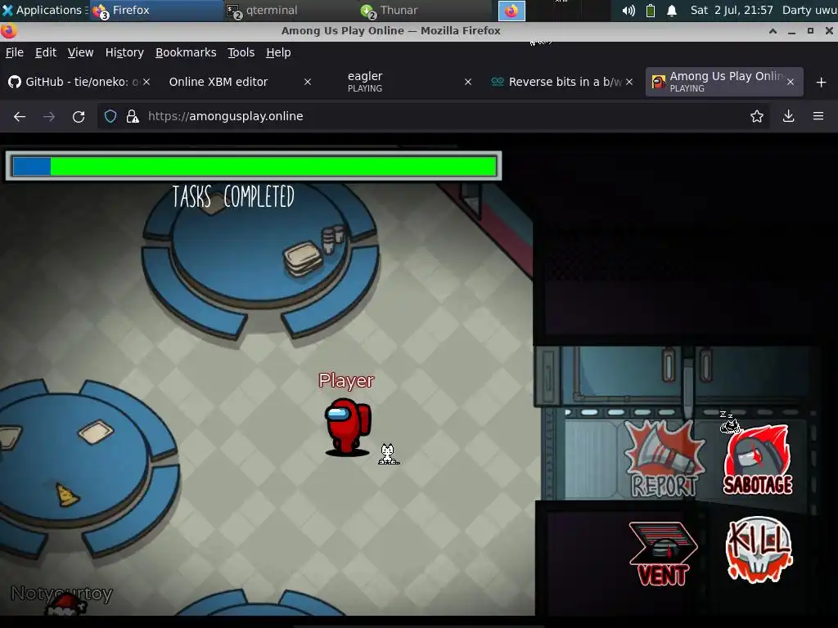Open the File menu
838x628 pixels.
(15, 52)
